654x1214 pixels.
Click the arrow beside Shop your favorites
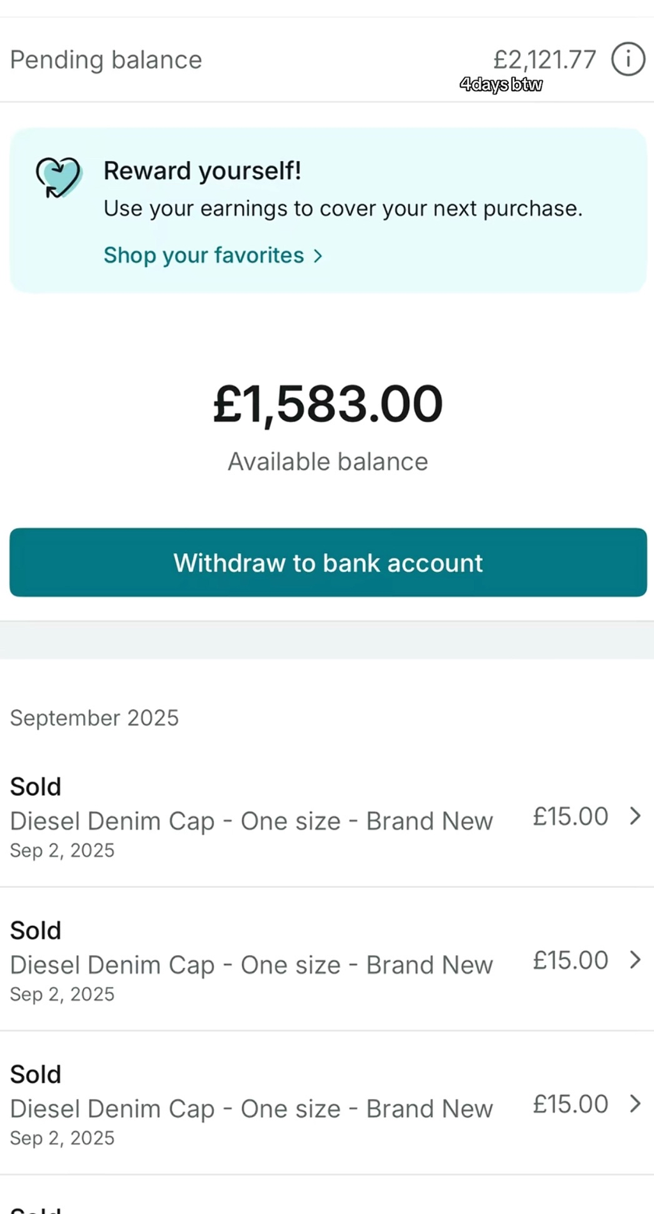pos(317,256)
